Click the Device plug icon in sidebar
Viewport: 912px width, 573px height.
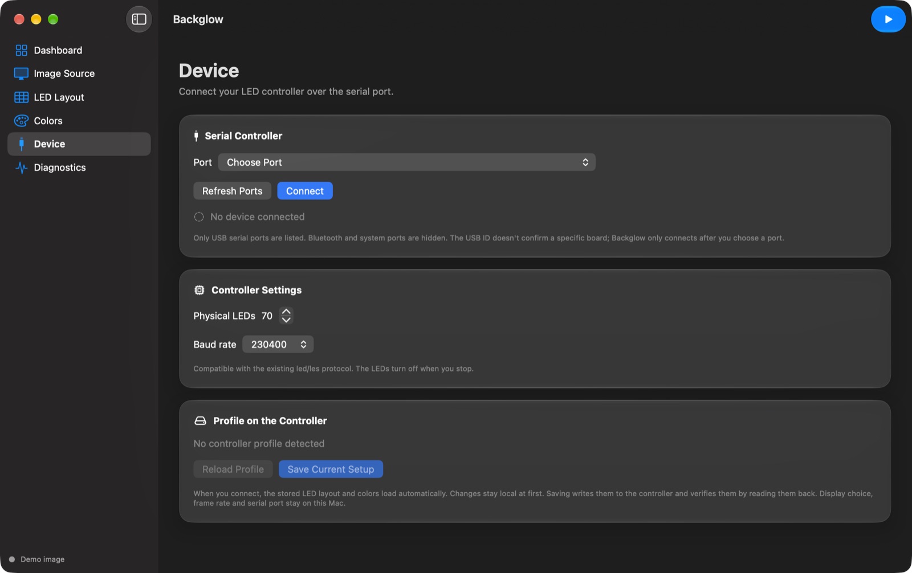click(22, 144)
